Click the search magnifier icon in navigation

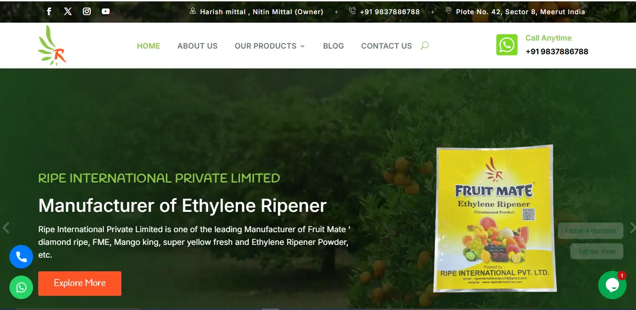click(x=424, y=46)
